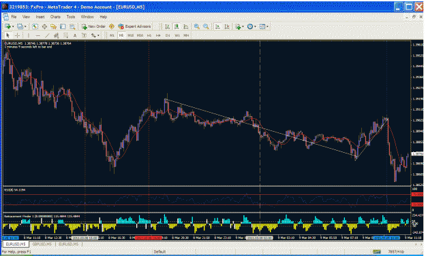Choose the Equidistant Channel tool
This screenshot has width=426, height=256.
tap(57, 35)
